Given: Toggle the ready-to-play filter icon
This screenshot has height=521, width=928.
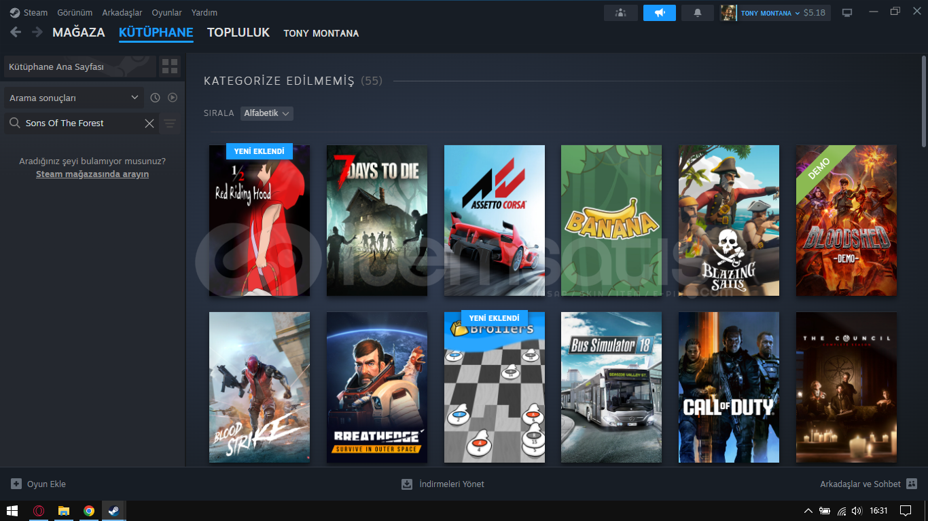Looking at the screenshot, I should pyautogui.click(x=173, y=98).
